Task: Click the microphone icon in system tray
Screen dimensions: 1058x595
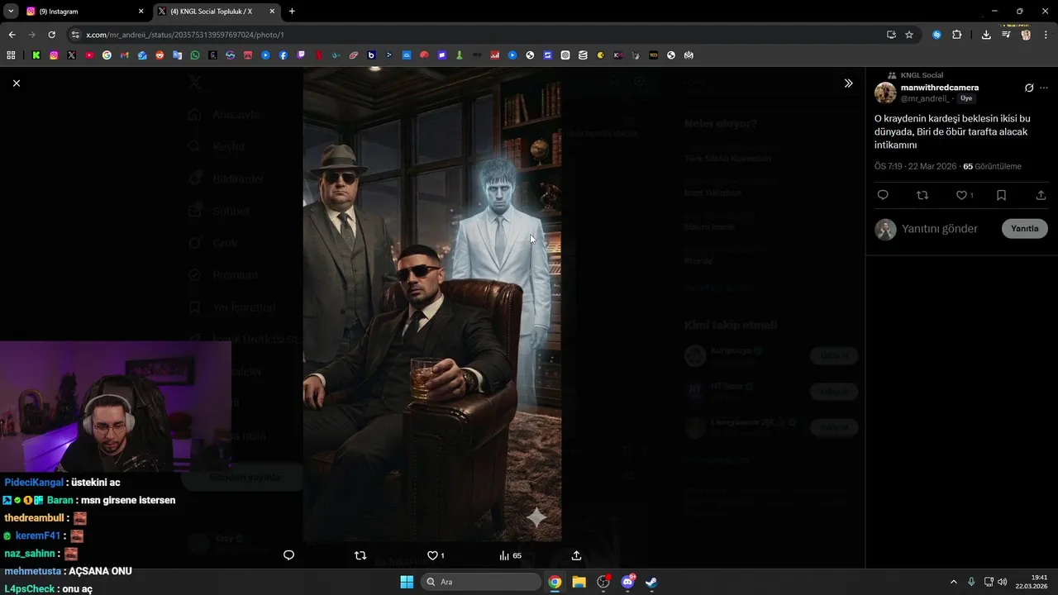Action: 971,582
